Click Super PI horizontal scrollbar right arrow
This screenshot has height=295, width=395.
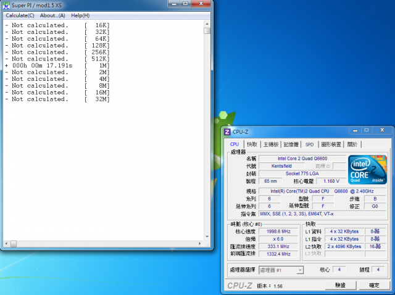(200, 244)
